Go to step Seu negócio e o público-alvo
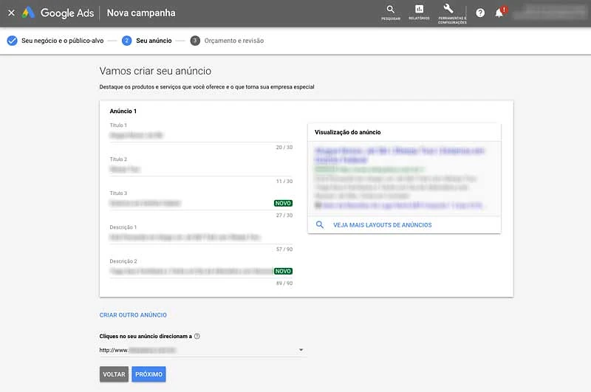The height and width of the screenshot is (392, 591). point(55,41)
